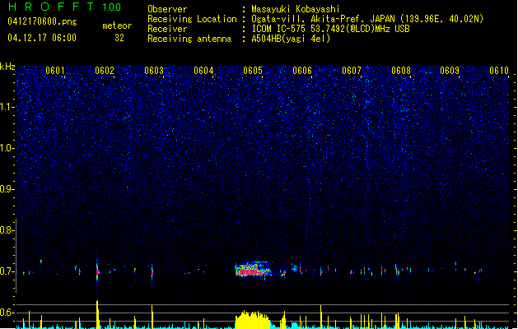518x329 pixels.
Task: Click the 0601 time marker
Action: coord(55,71)
